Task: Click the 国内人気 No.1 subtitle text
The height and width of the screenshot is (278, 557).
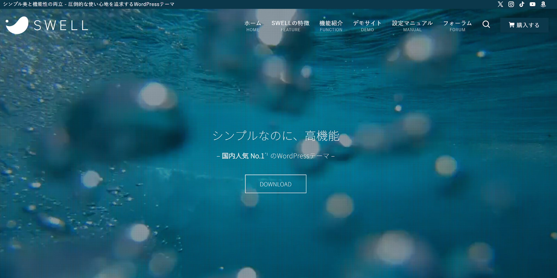Action: point(243,156)
